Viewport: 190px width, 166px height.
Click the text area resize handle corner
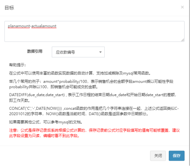pos(183,40)
